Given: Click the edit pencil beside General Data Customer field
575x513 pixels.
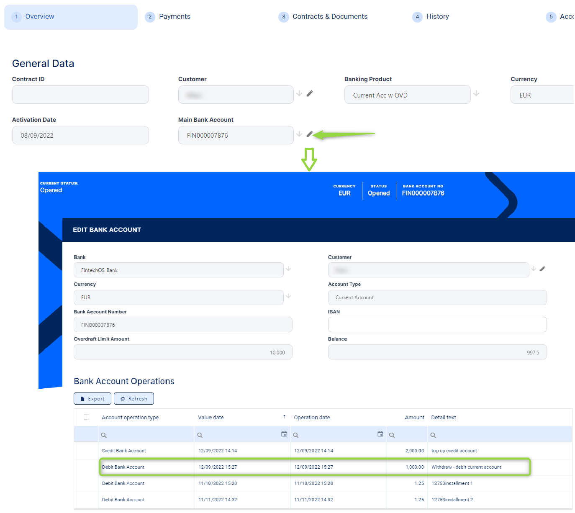Looking at the screenshot, I should (310, 94).
